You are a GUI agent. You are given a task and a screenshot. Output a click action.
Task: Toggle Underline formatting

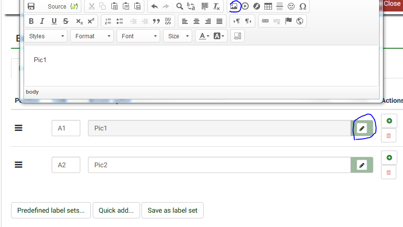[54, 21]
